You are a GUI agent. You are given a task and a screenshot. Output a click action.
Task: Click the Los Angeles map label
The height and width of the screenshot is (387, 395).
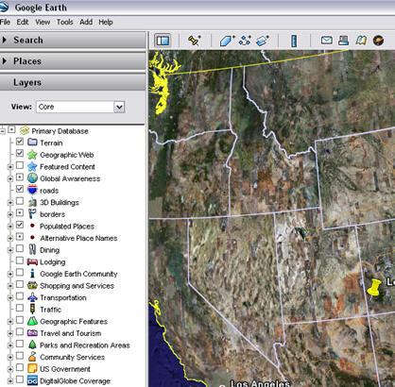(x=260, y=383)
